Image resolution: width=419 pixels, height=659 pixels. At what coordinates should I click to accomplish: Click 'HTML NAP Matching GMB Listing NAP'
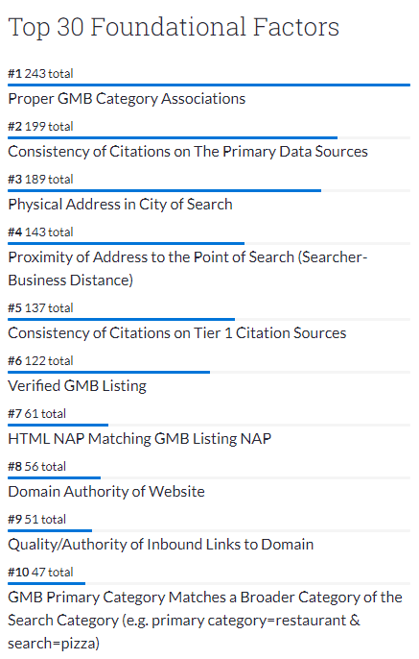tap(140, 439)
